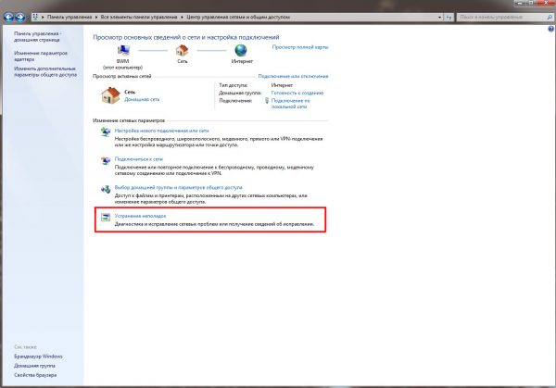Click the Просмотр основных сведений heading
The width and height of the screenshot is (556, 388).
click(x=186, y=37)
